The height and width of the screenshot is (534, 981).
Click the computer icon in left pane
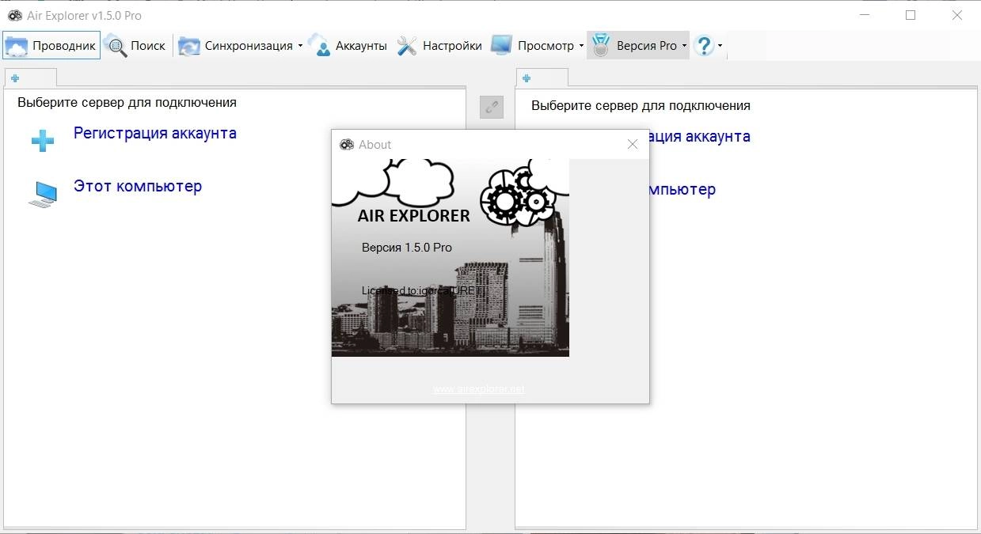click(x=43, y=194)
